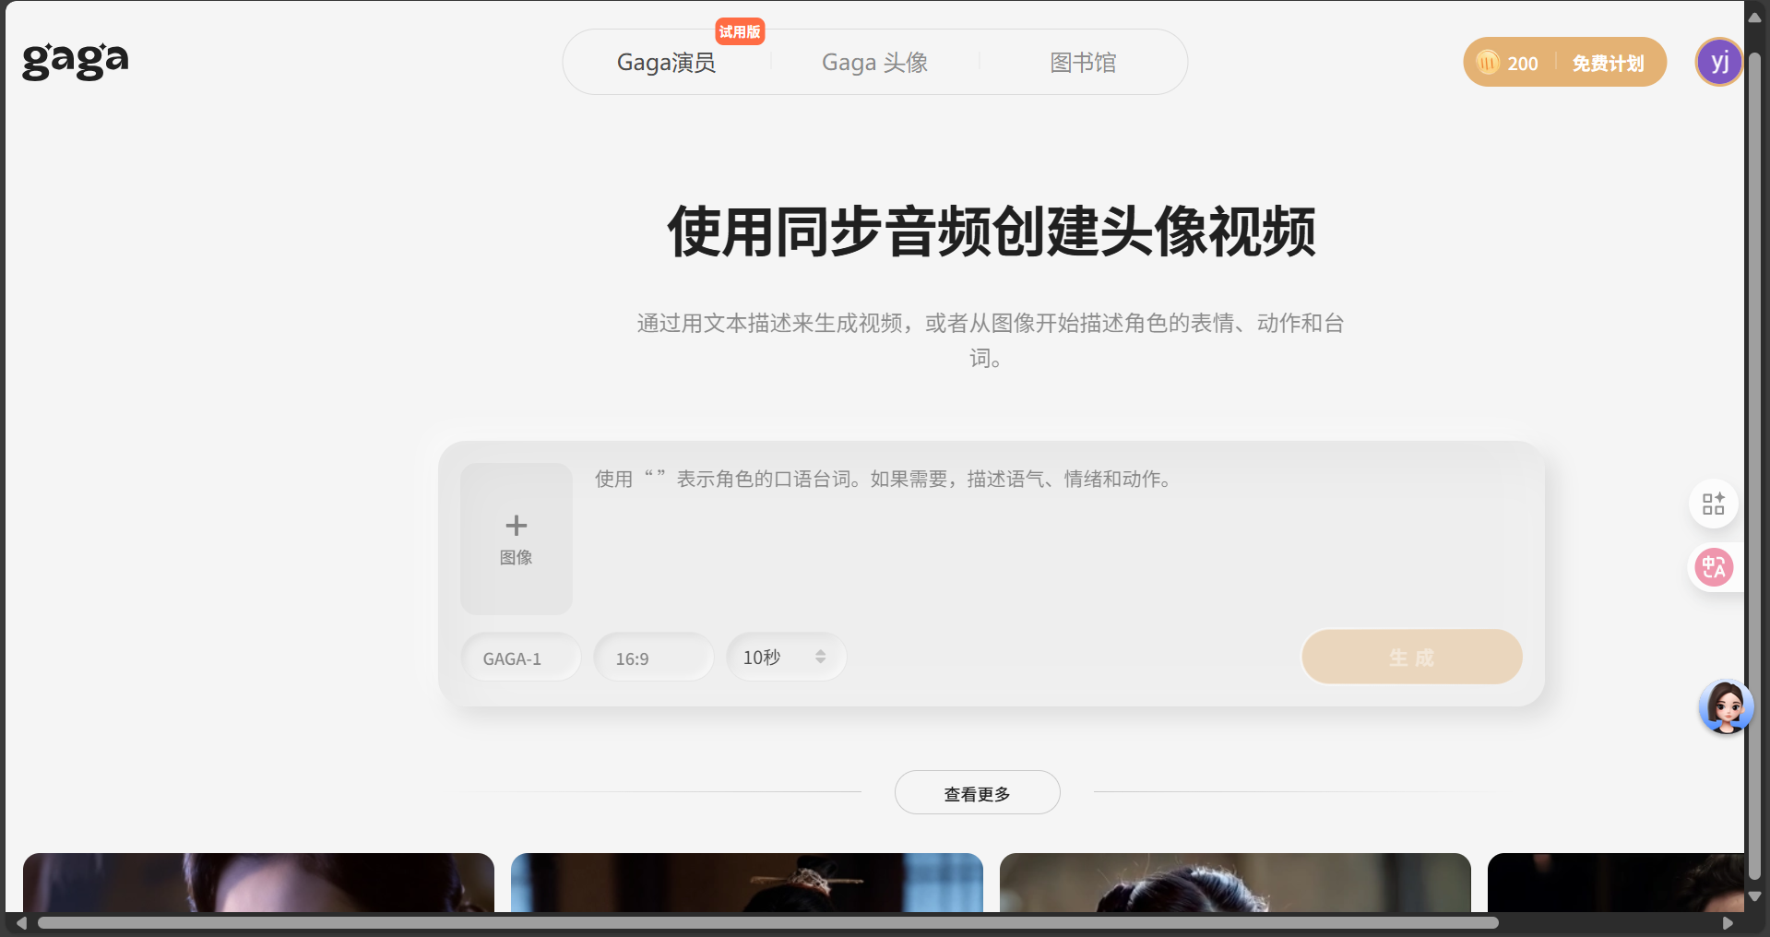Open the apps grid floating icon
Screen dimensions: 1770x937
pyautogui.click(x=1713, y=504)
